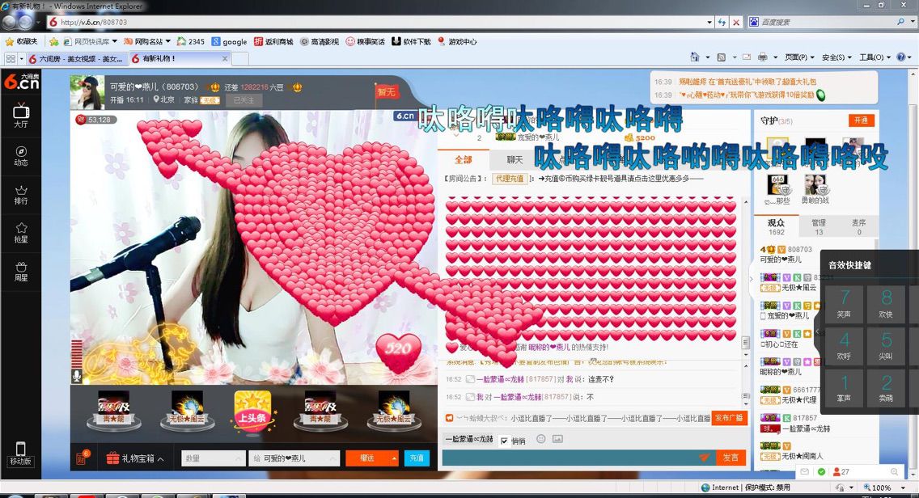Open the quick tabs grid icon
Screen dimensions: 919x498
tap(11, 58)
